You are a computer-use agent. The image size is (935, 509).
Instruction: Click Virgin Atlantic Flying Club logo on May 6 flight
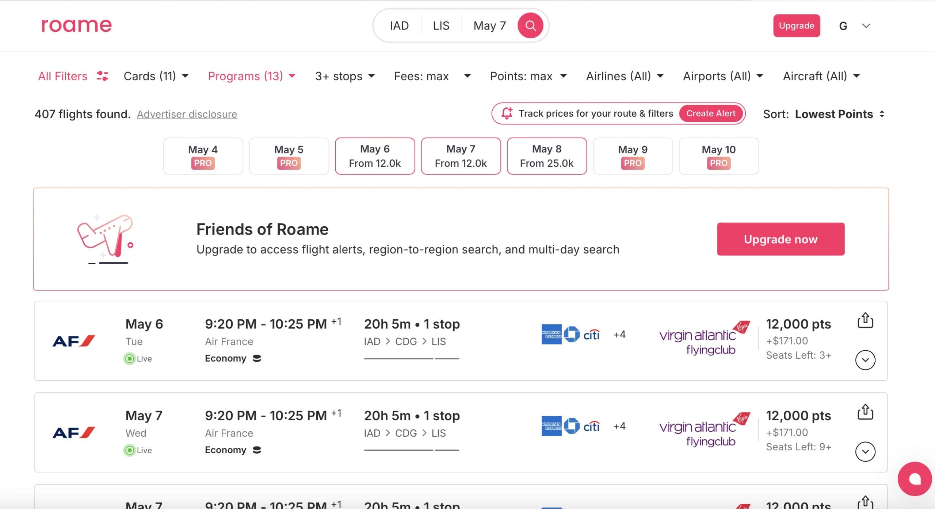(x=705, y=338)
